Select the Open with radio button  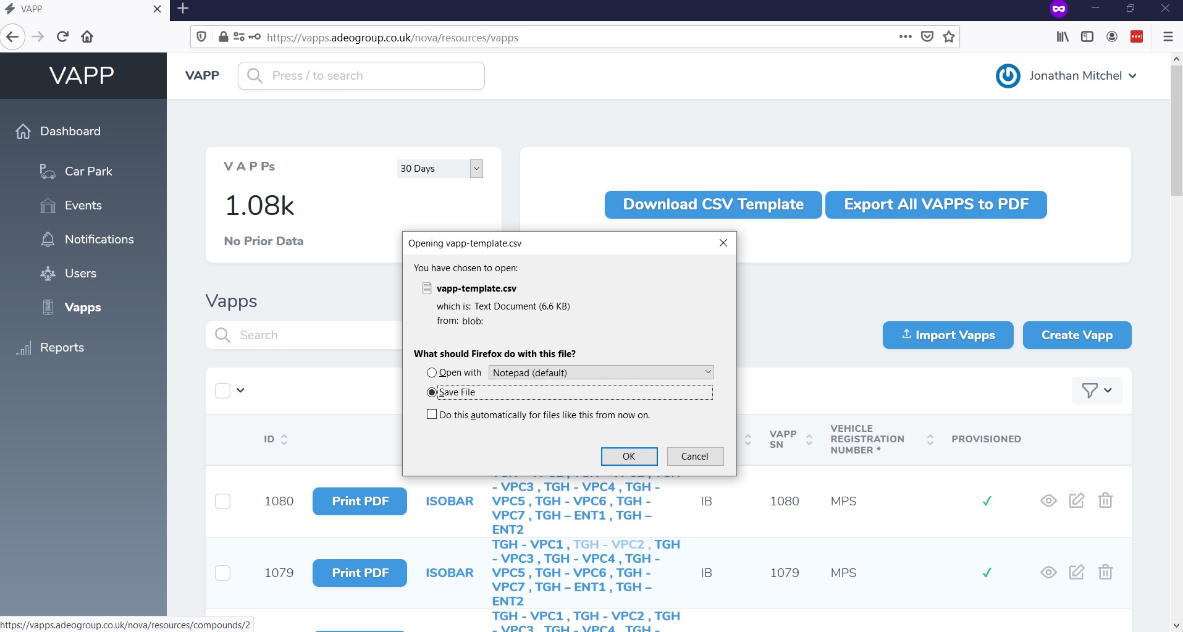tap(432, 373)
